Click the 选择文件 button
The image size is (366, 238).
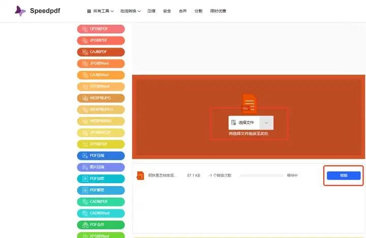click(x=245, y=123)
